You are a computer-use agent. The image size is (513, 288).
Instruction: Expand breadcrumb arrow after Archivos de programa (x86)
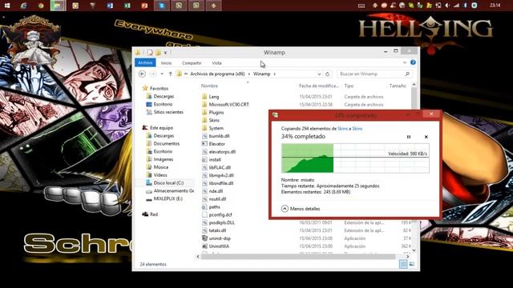coord(249,74)
